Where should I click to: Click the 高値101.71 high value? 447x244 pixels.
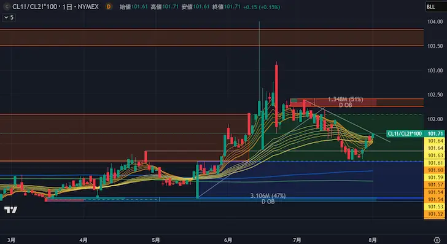[165, 7]
